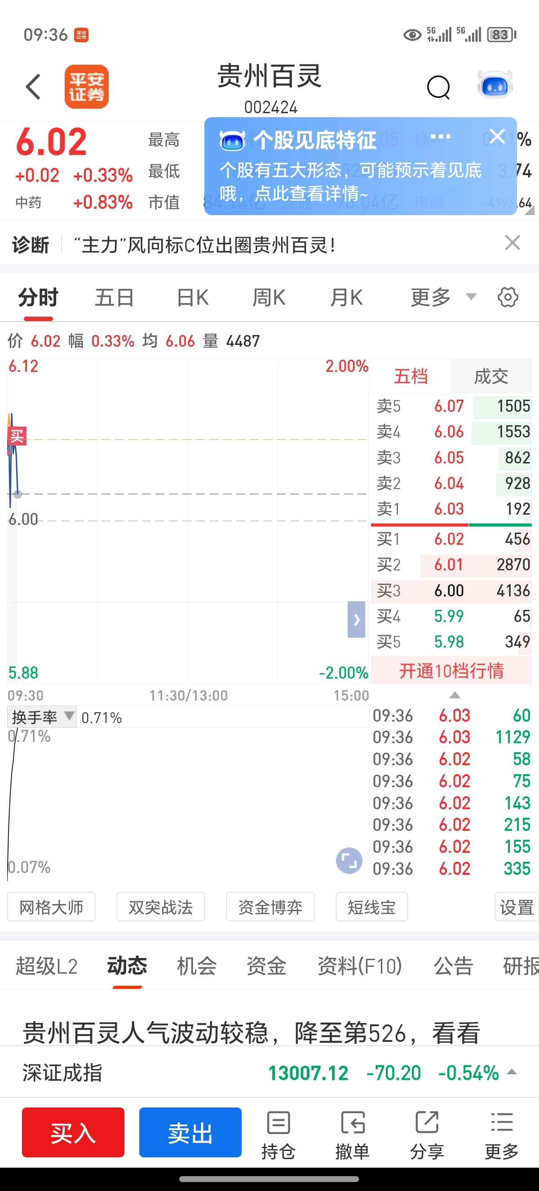
Task: Collapse side panel with chevron arrow
Action: 356,620
